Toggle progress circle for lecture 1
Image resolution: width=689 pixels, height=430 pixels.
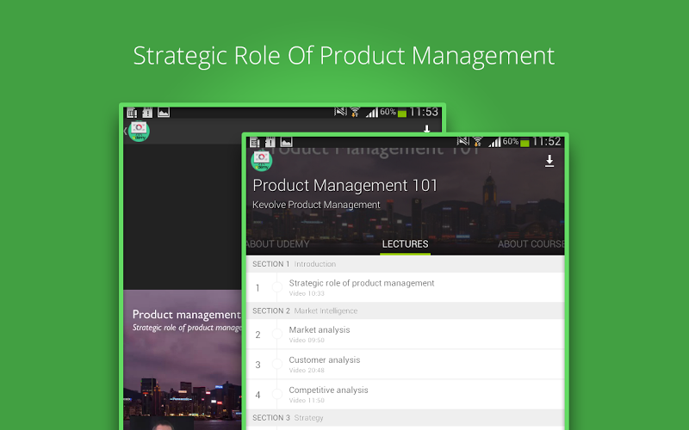point(276,287)
